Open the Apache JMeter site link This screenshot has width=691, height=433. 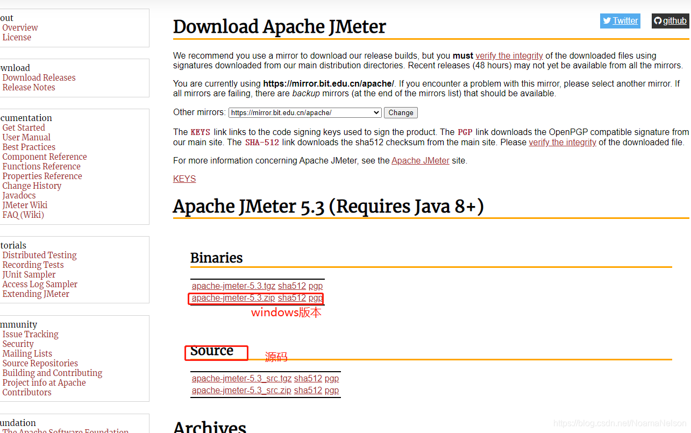[x=421, y=160]
